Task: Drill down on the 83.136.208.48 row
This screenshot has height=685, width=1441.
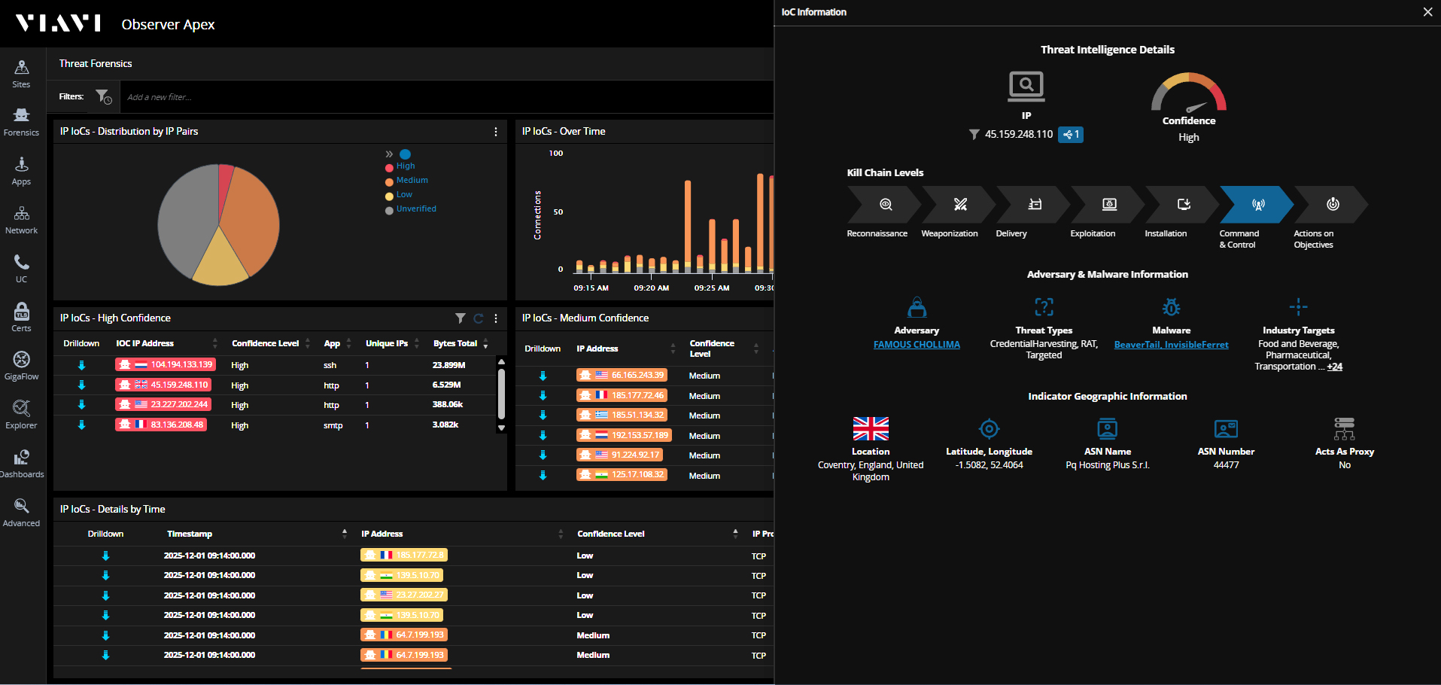Action: (x=82, y=425)
